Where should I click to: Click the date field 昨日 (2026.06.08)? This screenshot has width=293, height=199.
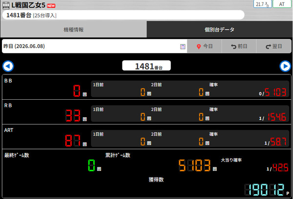94,46
